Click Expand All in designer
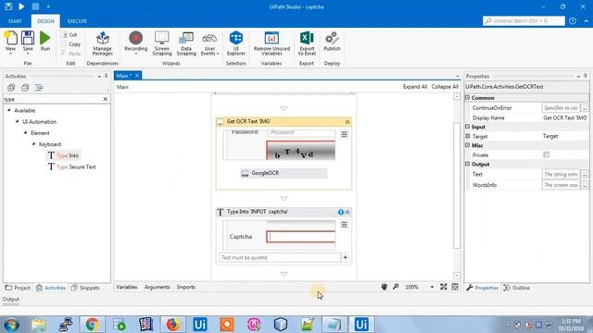Screen dimensions: 593x333 tap(415, 87)
